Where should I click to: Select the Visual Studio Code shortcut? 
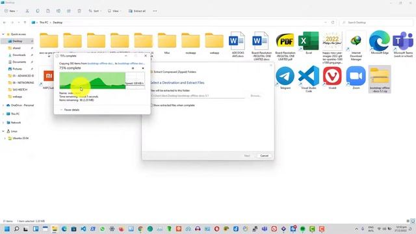click(x=309, y=79)
